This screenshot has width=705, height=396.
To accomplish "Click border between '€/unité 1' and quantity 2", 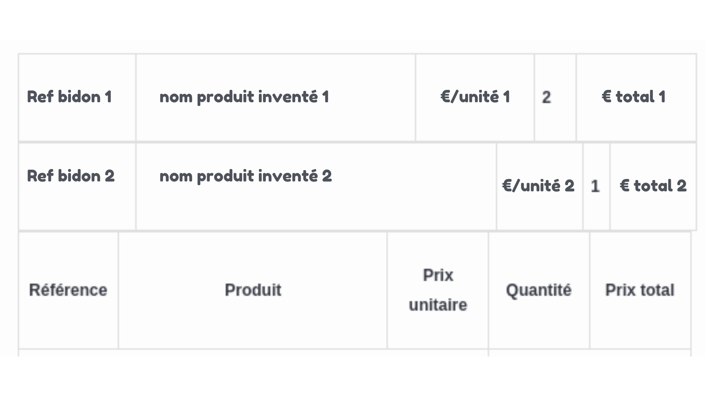I will (534, 97).
